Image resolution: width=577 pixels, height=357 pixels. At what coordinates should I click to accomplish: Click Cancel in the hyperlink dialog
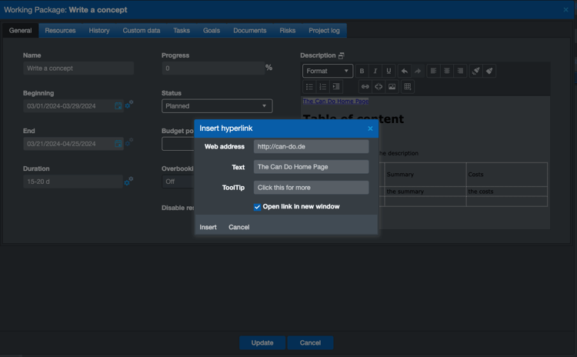click(238, 227)
